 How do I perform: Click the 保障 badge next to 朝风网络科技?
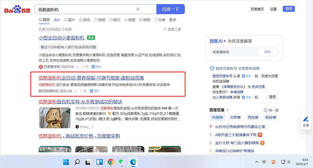(95, 91)
